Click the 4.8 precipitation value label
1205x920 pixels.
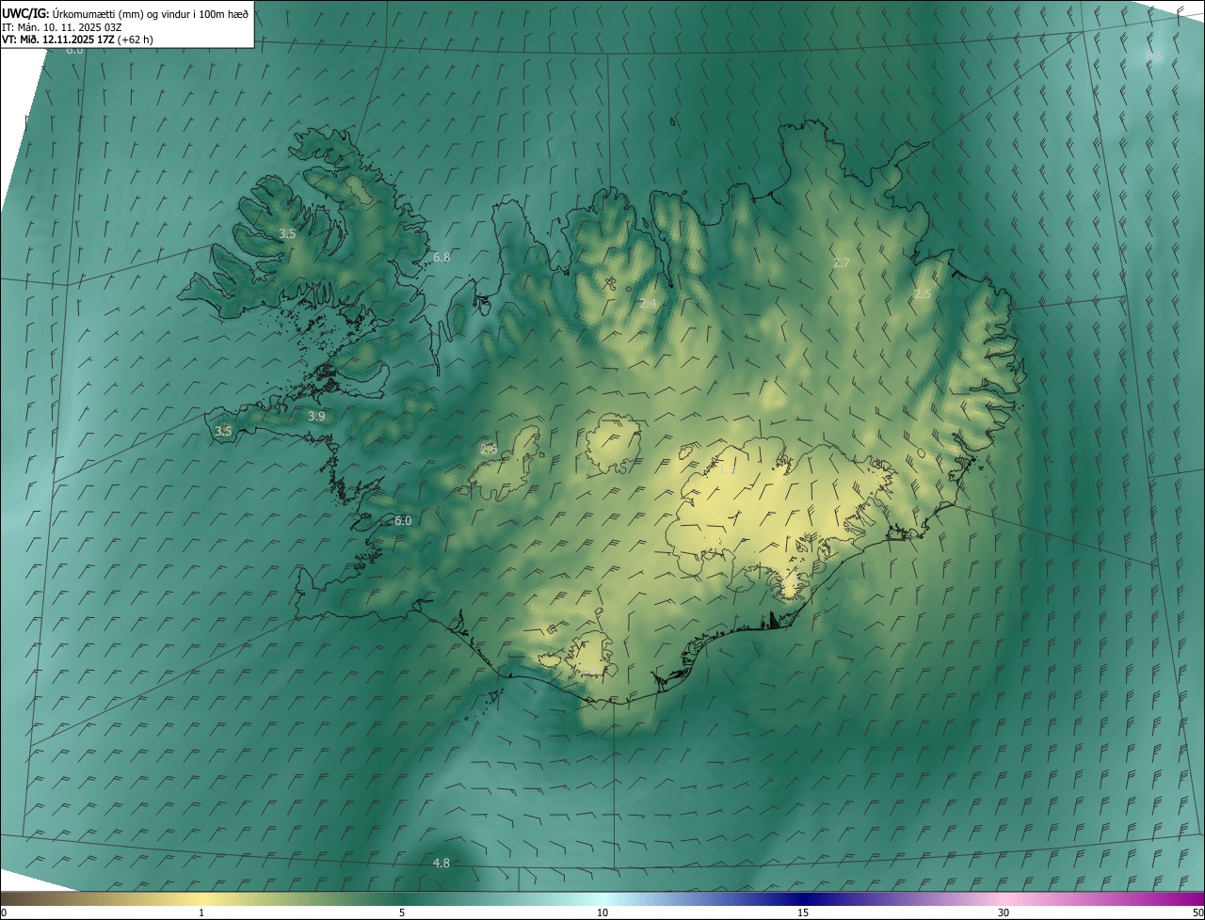click(441, 863)
